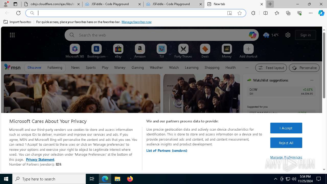Open the Play category
The image size is (327, 184).
click(105, 67)
